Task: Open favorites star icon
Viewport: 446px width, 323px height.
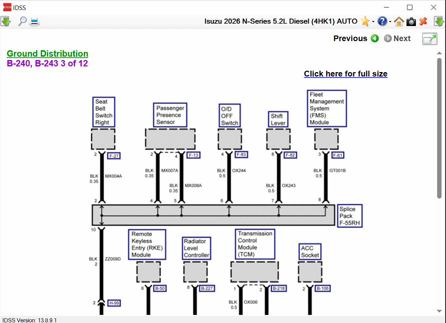Action: [x=365, y=21]
